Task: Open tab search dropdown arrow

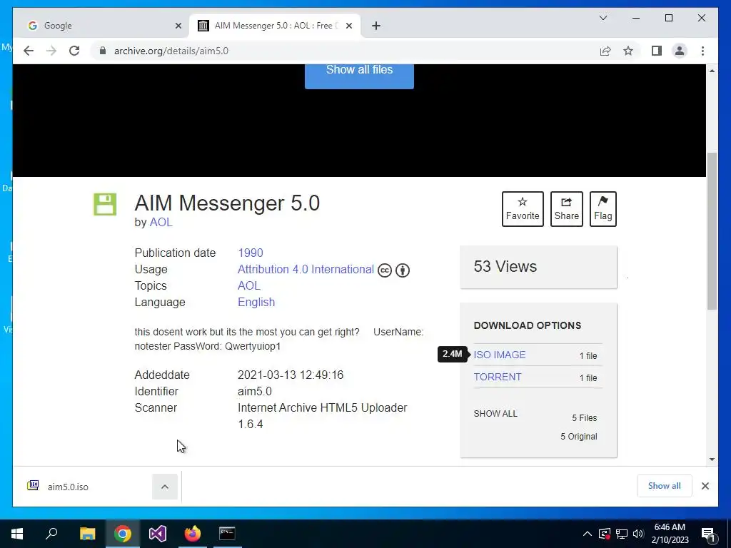Action: [x=603, y=18]
